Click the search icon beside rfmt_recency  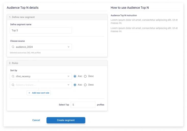pyautogui.click(x=13, y=76)
